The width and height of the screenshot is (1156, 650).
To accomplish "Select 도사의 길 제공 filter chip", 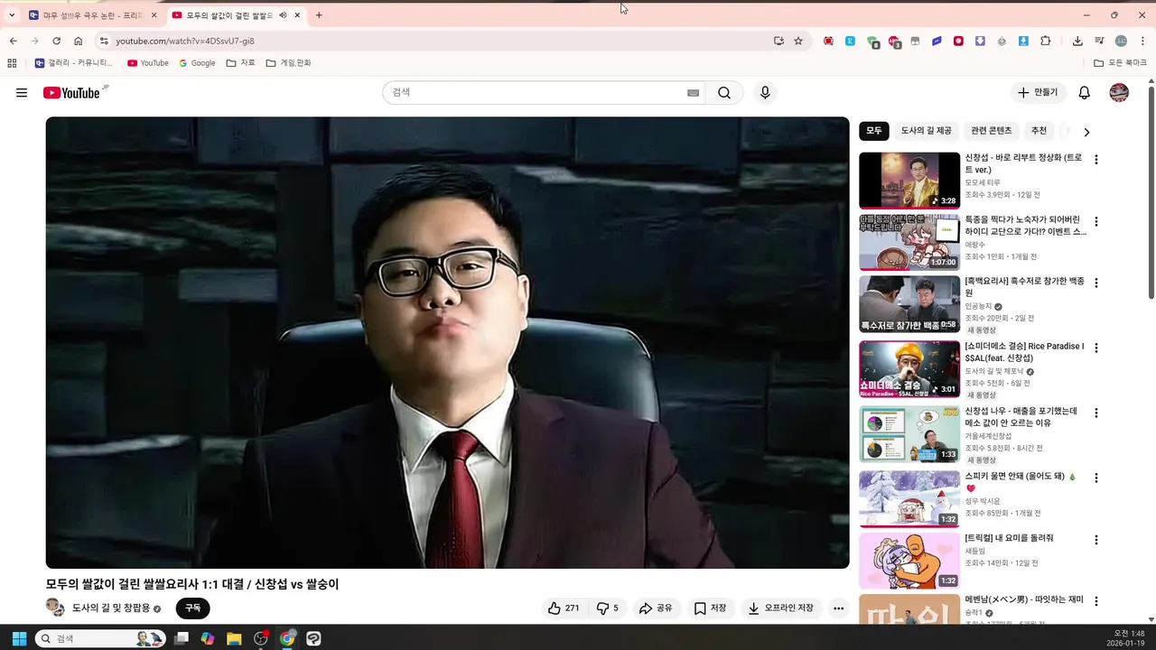I will coord(926,131).
